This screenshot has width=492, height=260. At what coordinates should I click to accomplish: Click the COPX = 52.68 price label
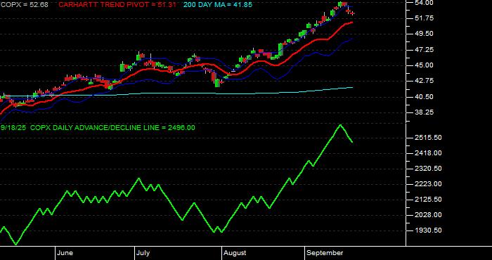point(25,5)
